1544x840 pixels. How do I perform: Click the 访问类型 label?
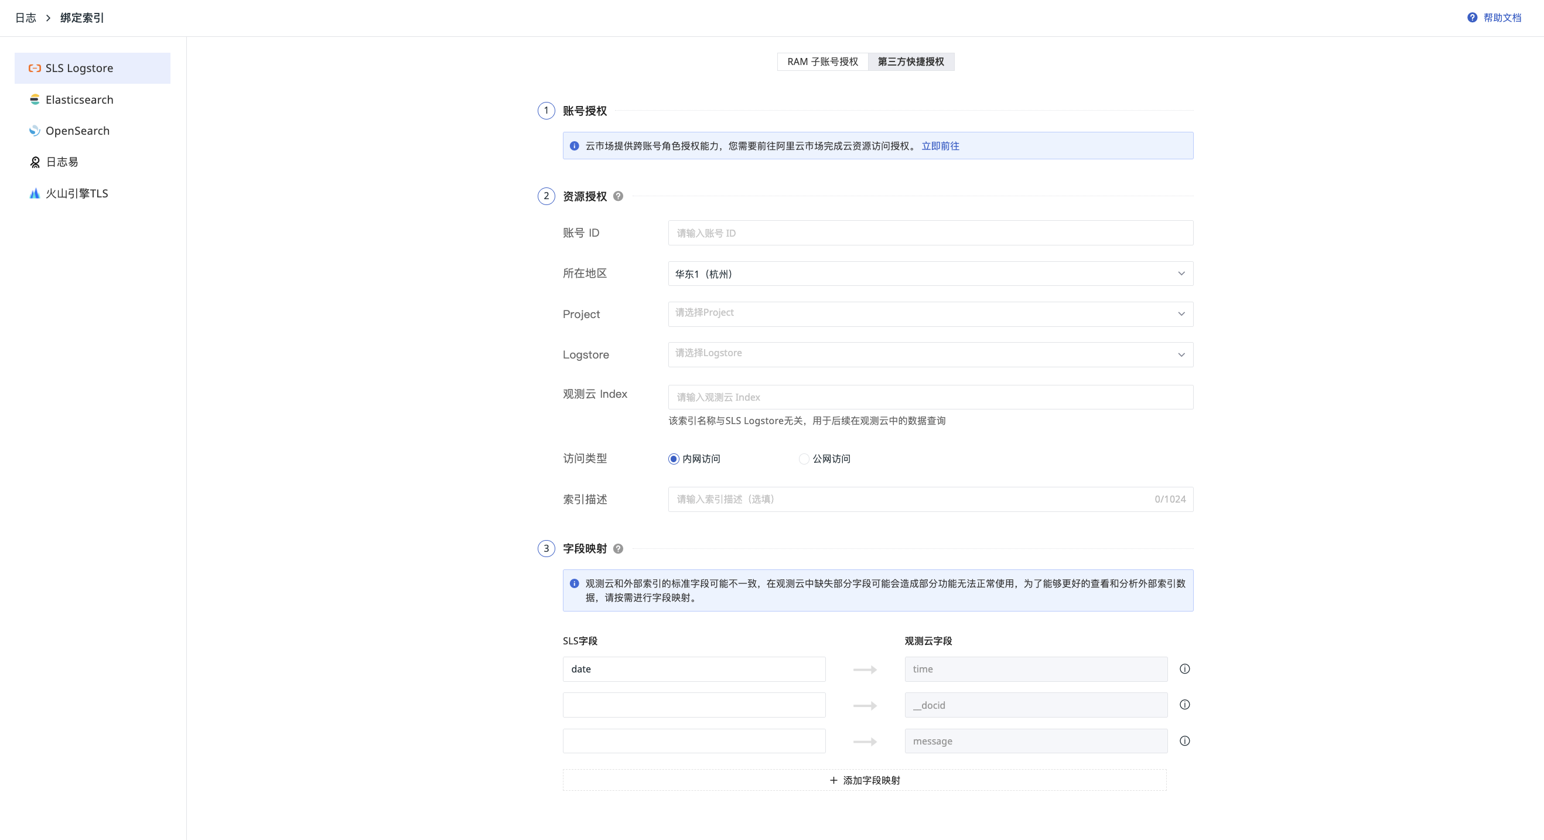click(585, 459)
